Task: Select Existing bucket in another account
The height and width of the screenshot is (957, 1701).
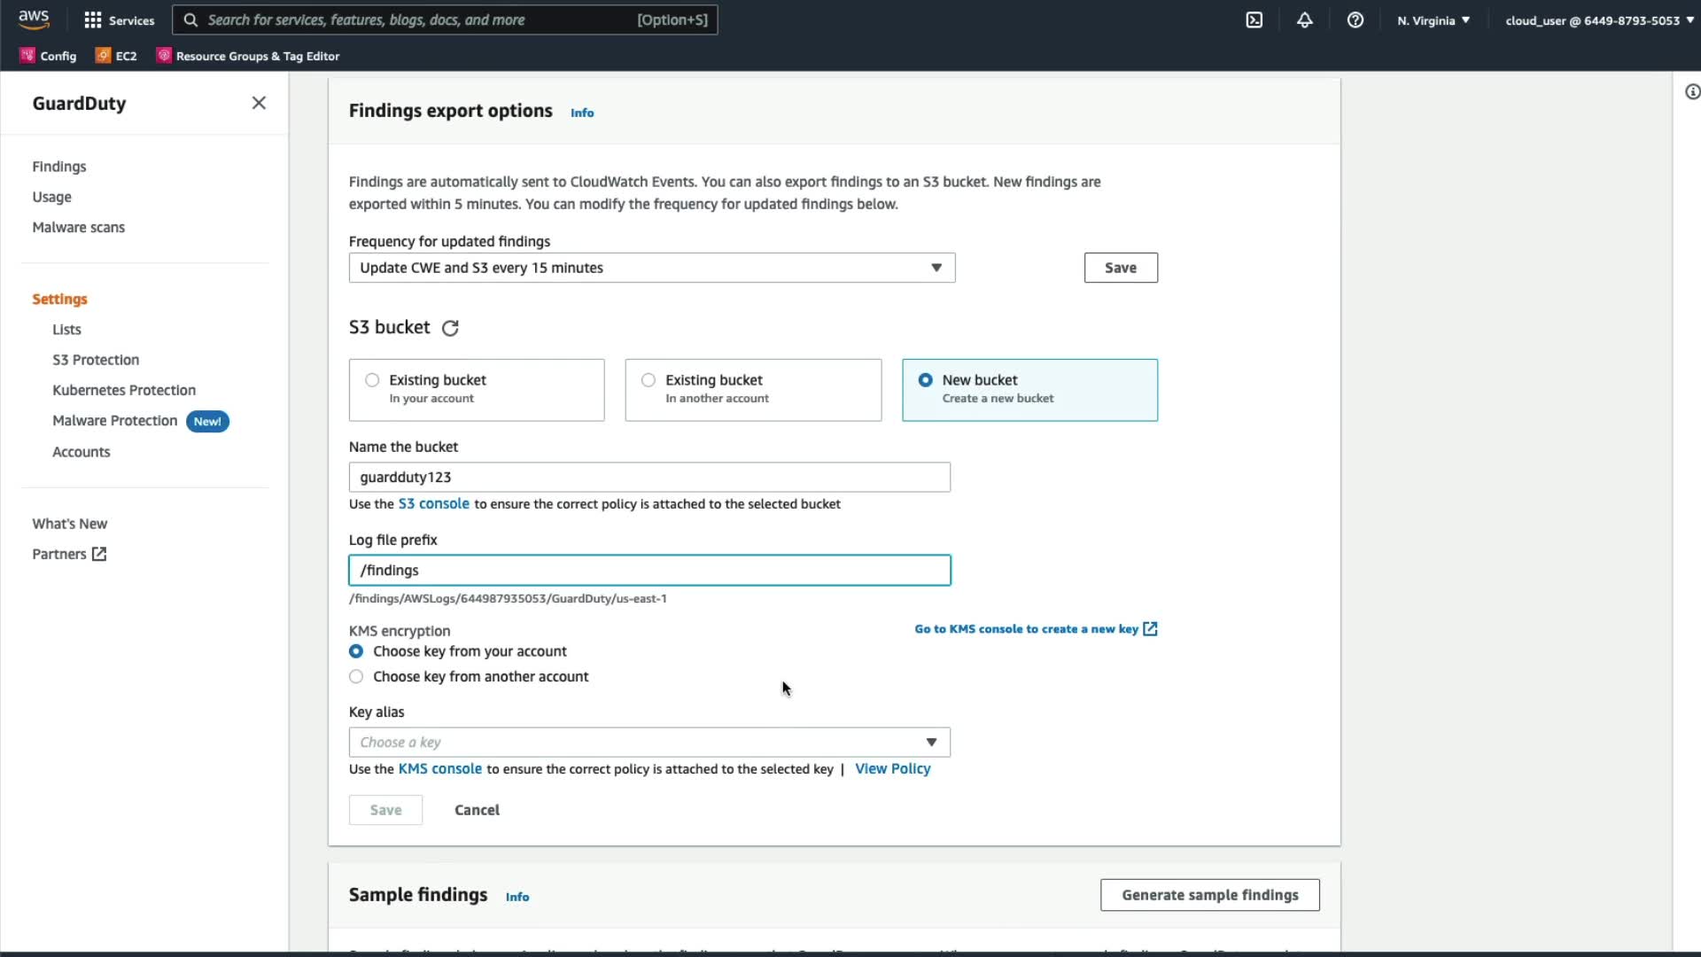Action: (649, 380)
